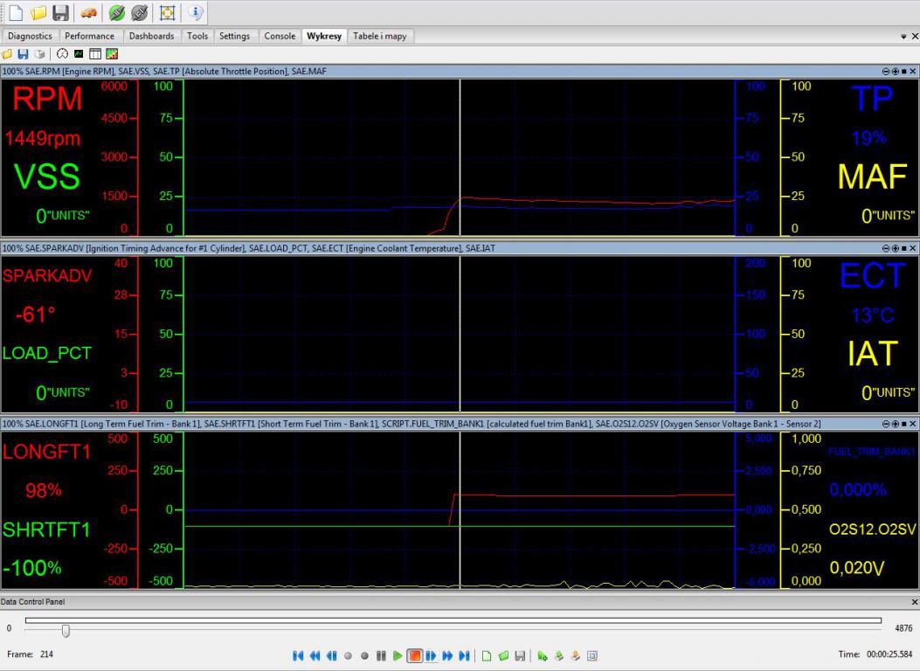Toggle the pause playback button
The height and width of the screenshot is (671, 920).
[381, 655]
